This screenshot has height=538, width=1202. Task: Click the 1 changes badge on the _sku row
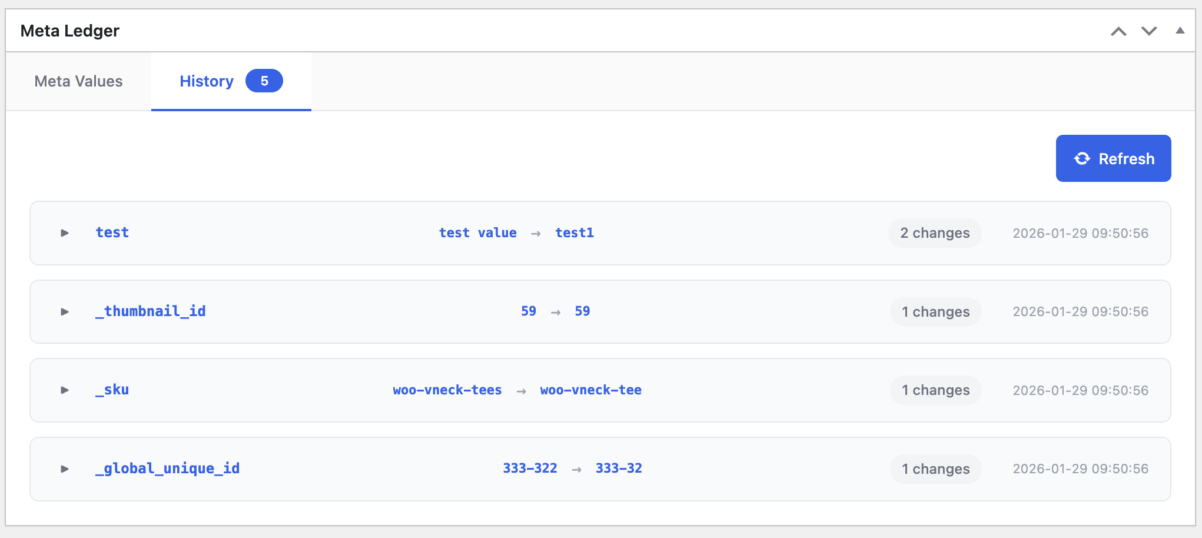point(935,390)
